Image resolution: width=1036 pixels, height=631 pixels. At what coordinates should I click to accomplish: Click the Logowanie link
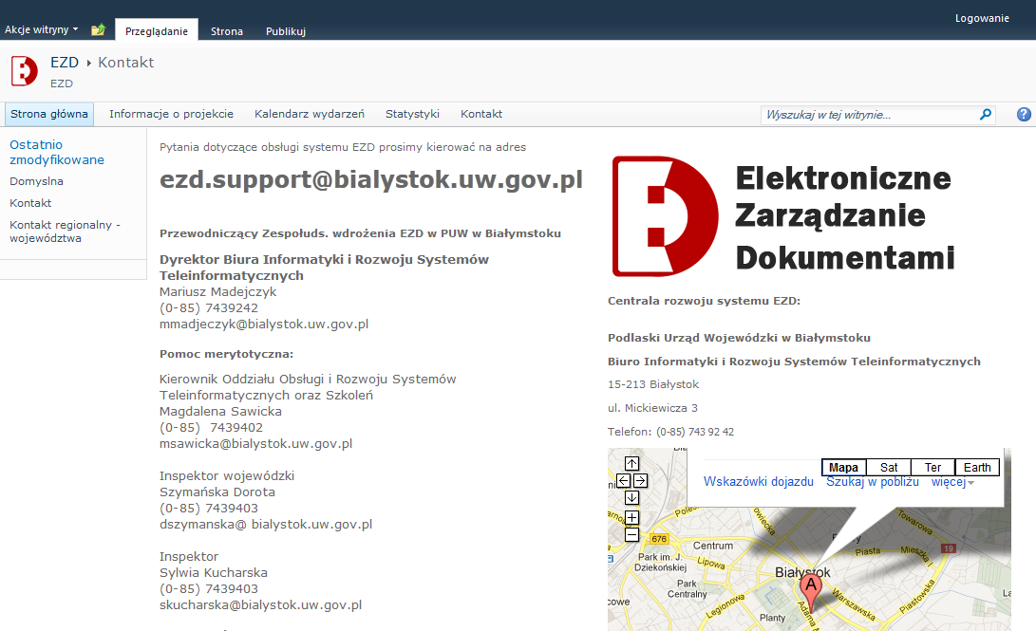982,18
